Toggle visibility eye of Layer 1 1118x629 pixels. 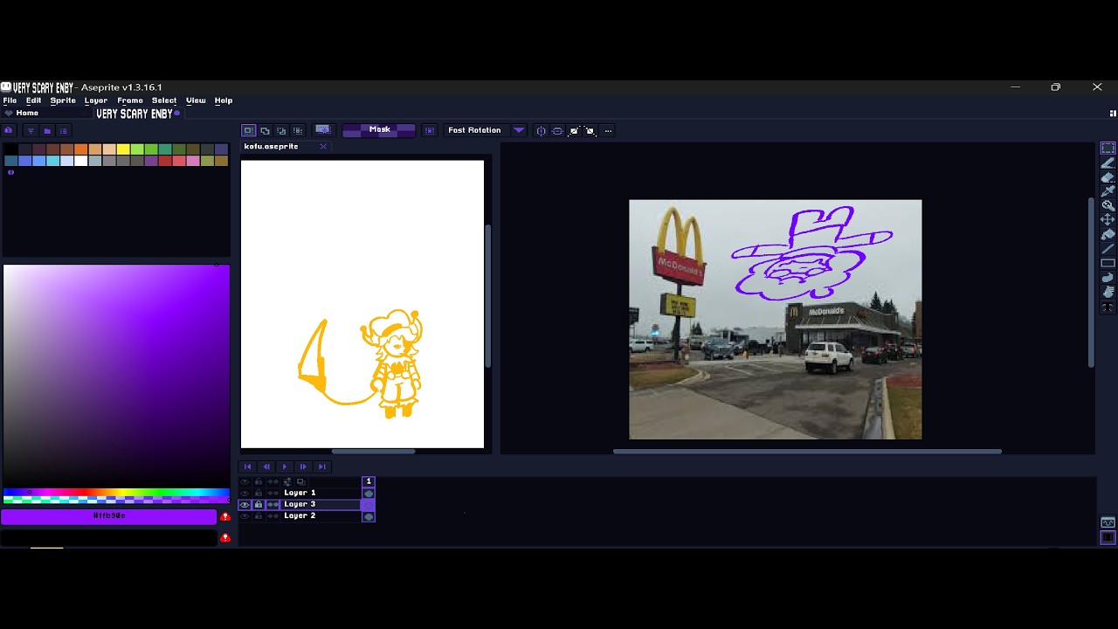245,493
